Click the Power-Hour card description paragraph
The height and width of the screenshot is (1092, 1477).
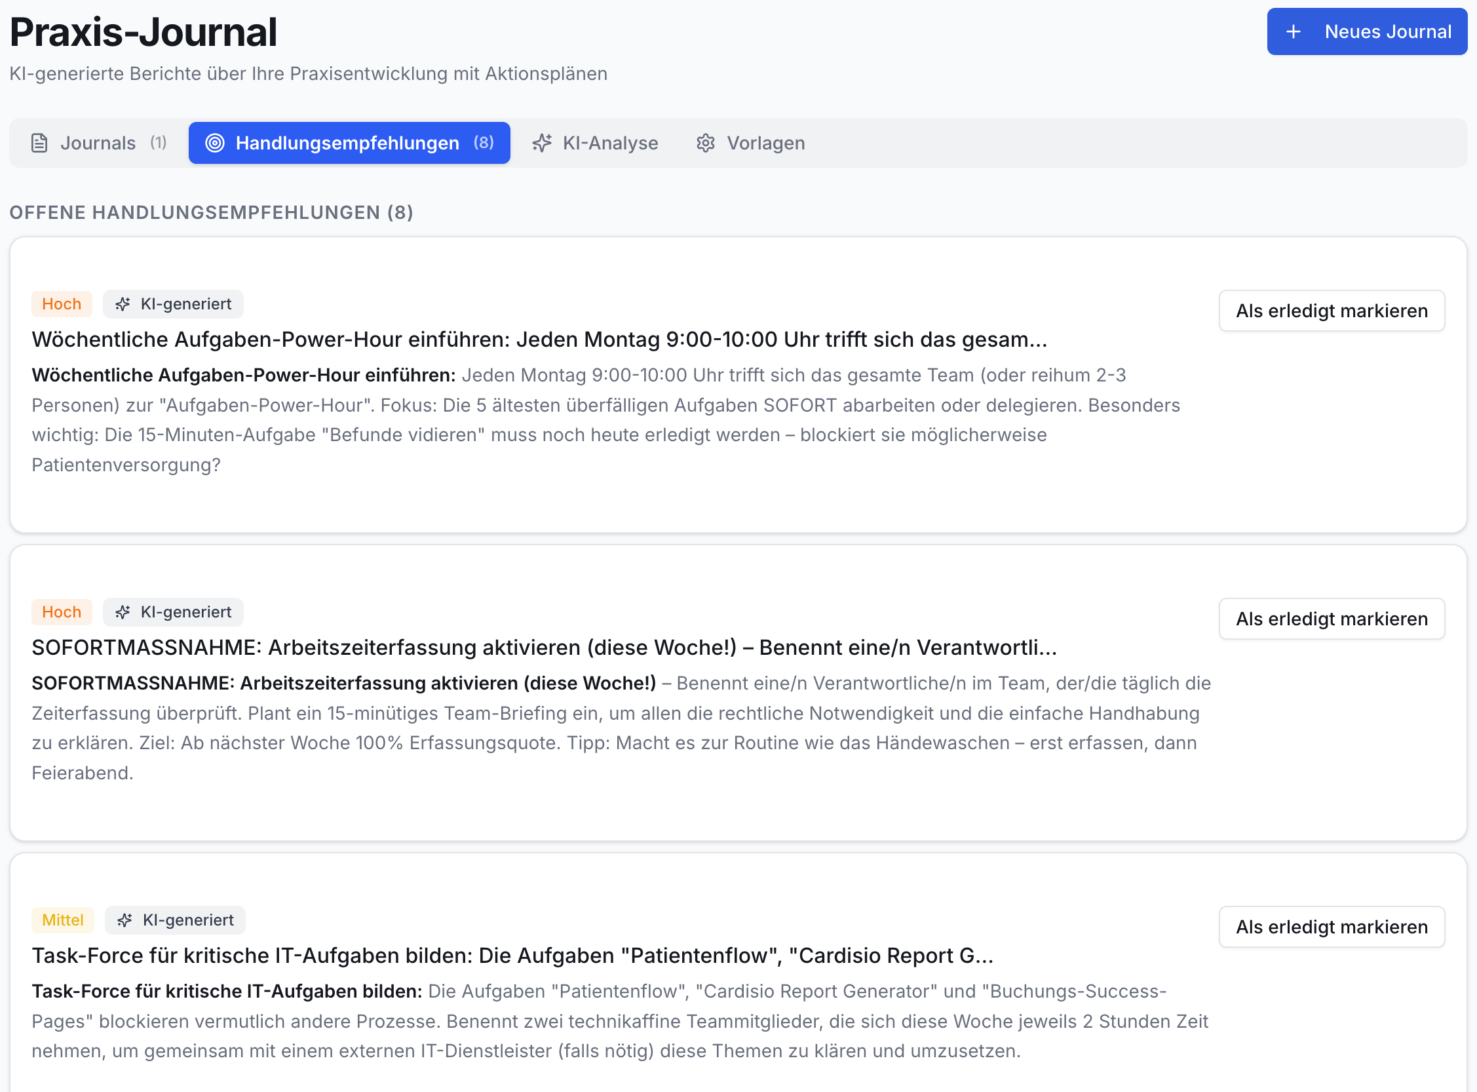tap(606, 420)
